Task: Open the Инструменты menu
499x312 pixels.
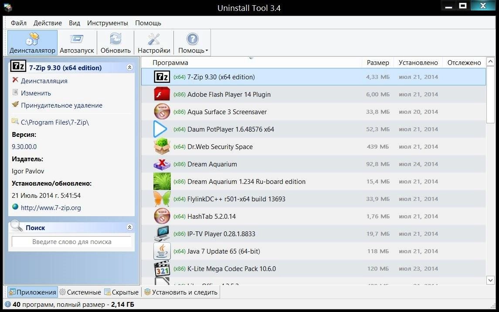Action: pyautogui.click(x=108, y=23)
